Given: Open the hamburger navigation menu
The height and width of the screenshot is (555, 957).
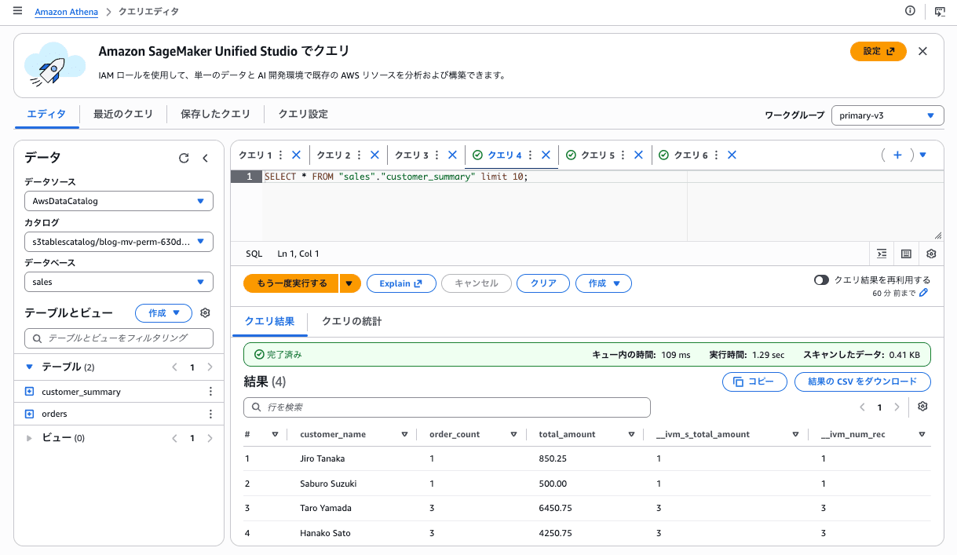Looking at the screenshot, I should point(17,11).
